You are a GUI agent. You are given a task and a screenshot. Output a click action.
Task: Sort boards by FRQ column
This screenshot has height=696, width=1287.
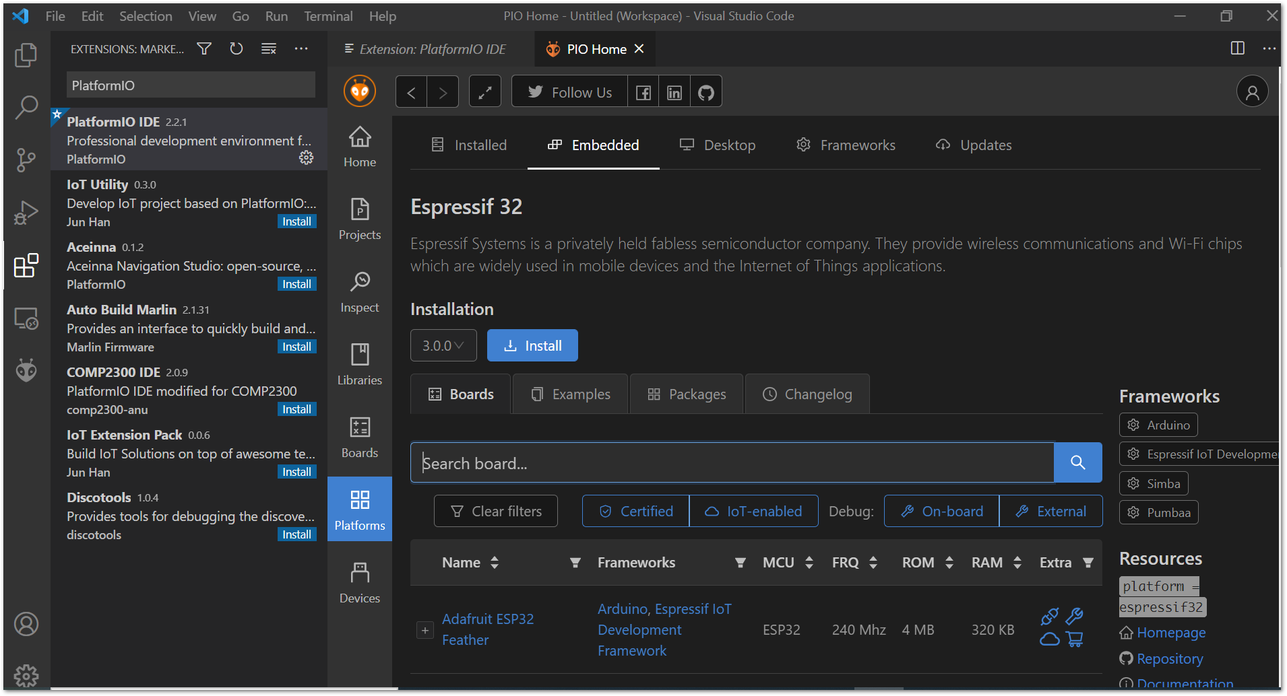tap(873, 563)
